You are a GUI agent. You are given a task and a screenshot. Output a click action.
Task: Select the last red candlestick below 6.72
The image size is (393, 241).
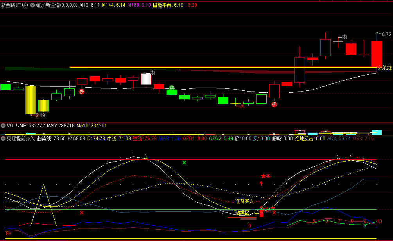377,54
